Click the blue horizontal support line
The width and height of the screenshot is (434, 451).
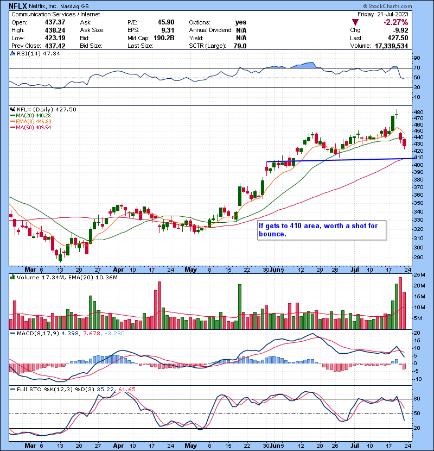pos(341,160)
